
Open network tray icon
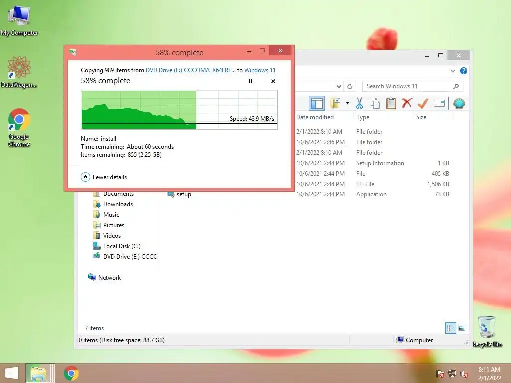pyautogui.click(x=452, y=374)
